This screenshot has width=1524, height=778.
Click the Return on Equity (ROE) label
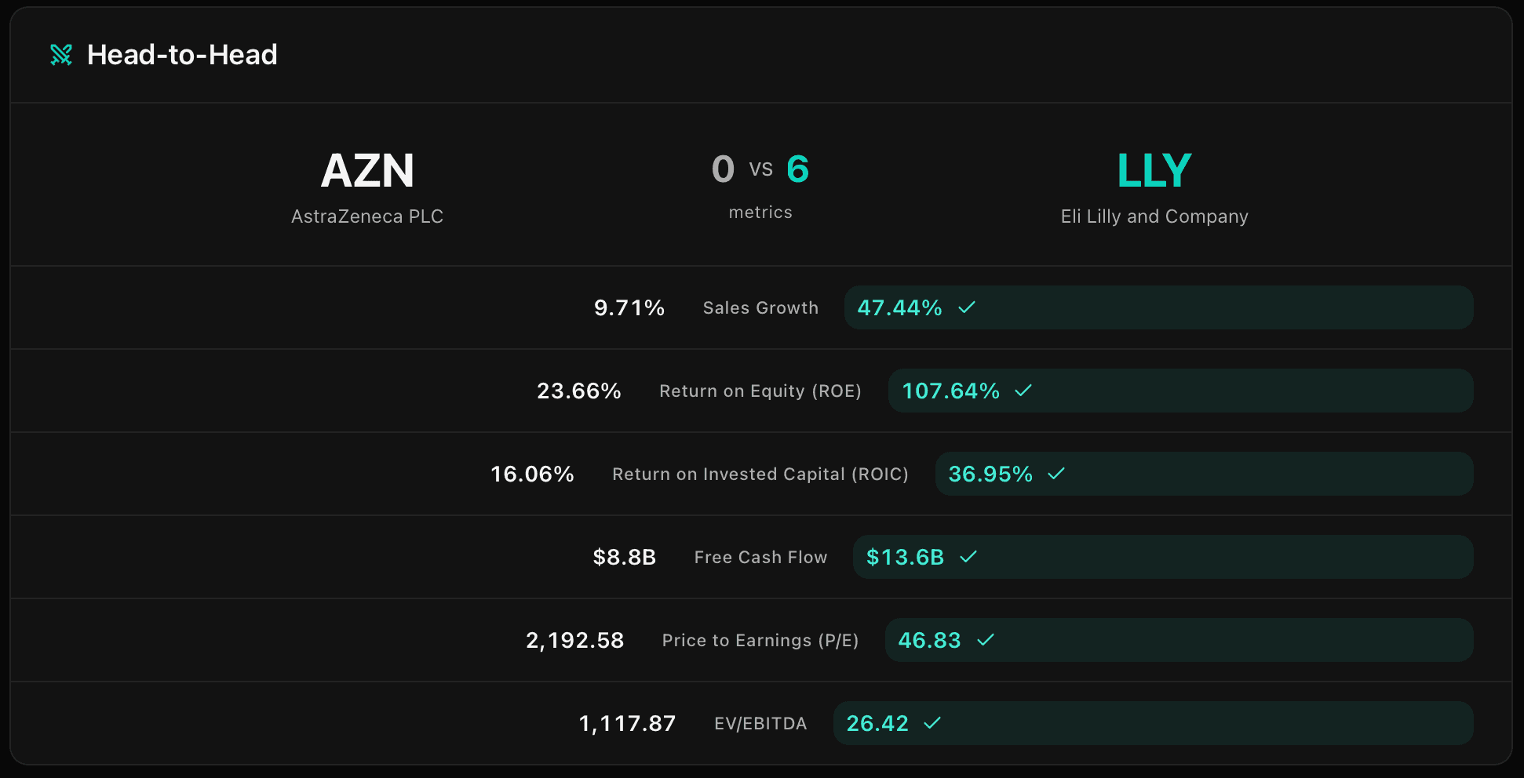tap(760, 391)
